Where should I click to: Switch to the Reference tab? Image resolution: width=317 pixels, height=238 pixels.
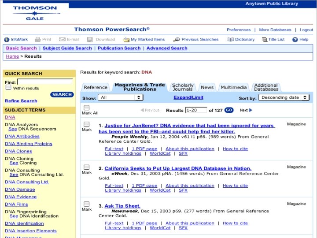pos(96,87)
